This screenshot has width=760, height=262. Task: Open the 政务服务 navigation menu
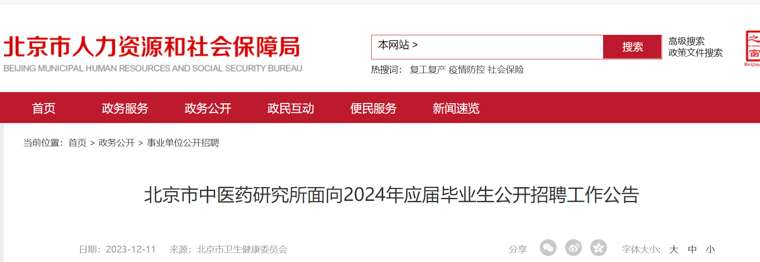point(125,108)
